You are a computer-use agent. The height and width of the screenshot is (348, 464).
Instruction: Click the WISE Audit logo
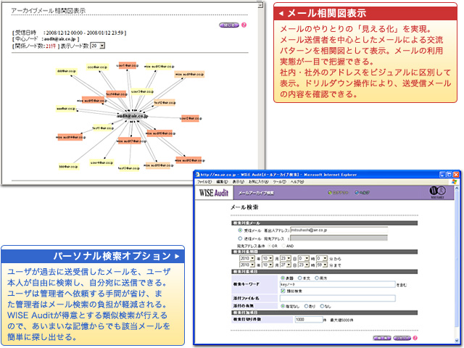coord(214,193)
